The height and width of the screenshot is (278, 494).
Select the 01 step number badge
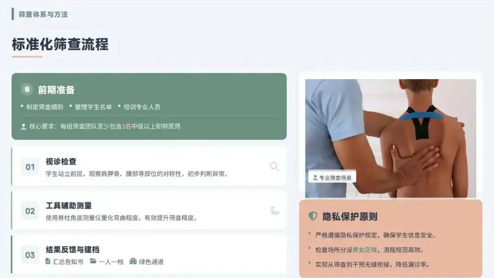(30, 167)
